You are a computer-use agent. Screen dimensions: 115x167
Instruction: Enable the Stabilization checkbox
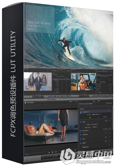[x=80, y=147]
